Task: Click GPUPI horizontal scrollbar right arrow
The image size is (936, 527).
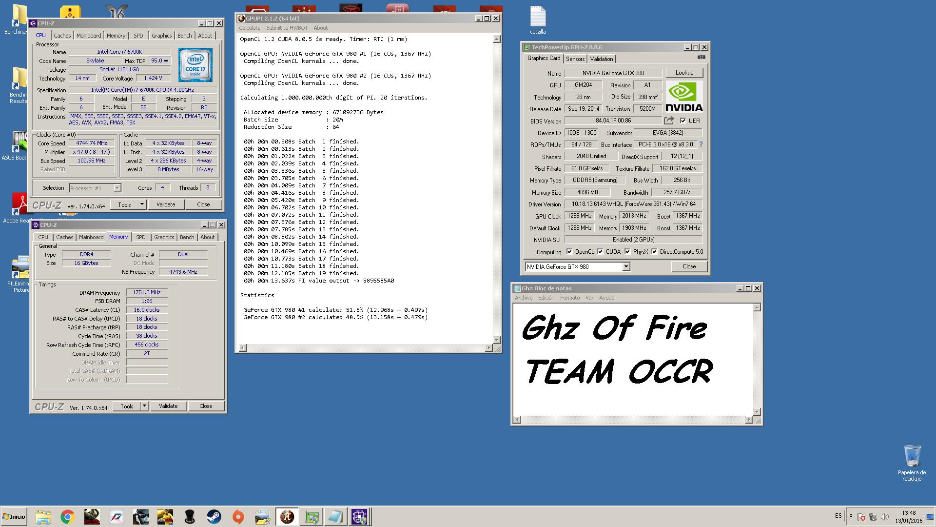Action: click(488, 348)
